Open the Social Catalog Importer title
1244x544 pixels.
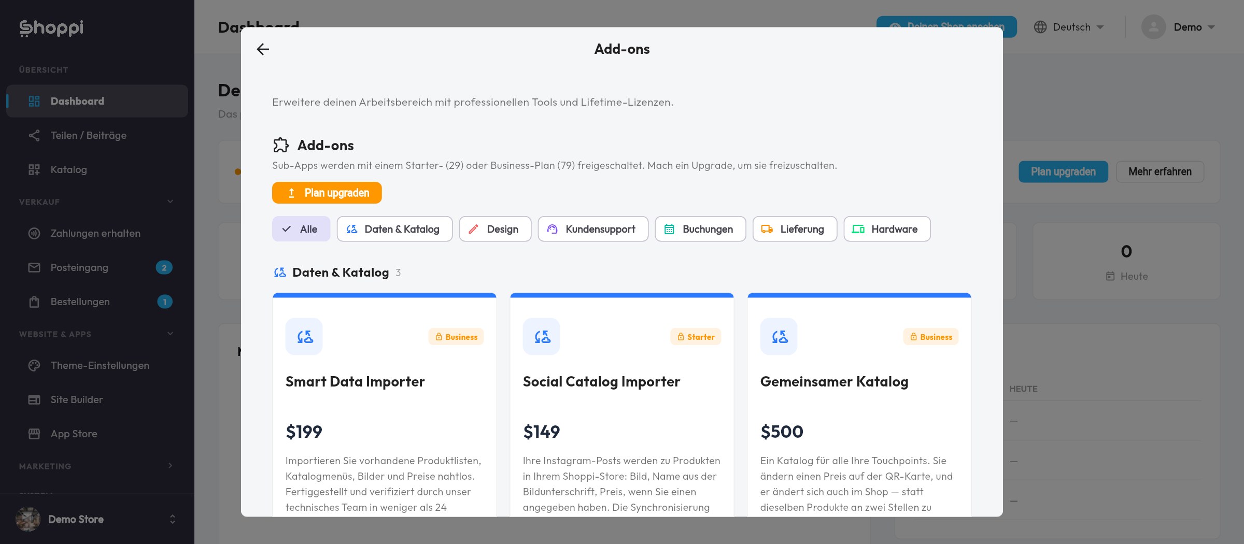coord(601,382)
